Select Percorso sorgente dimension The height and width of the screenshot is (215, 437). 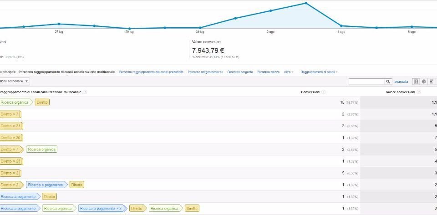(240, 72)
